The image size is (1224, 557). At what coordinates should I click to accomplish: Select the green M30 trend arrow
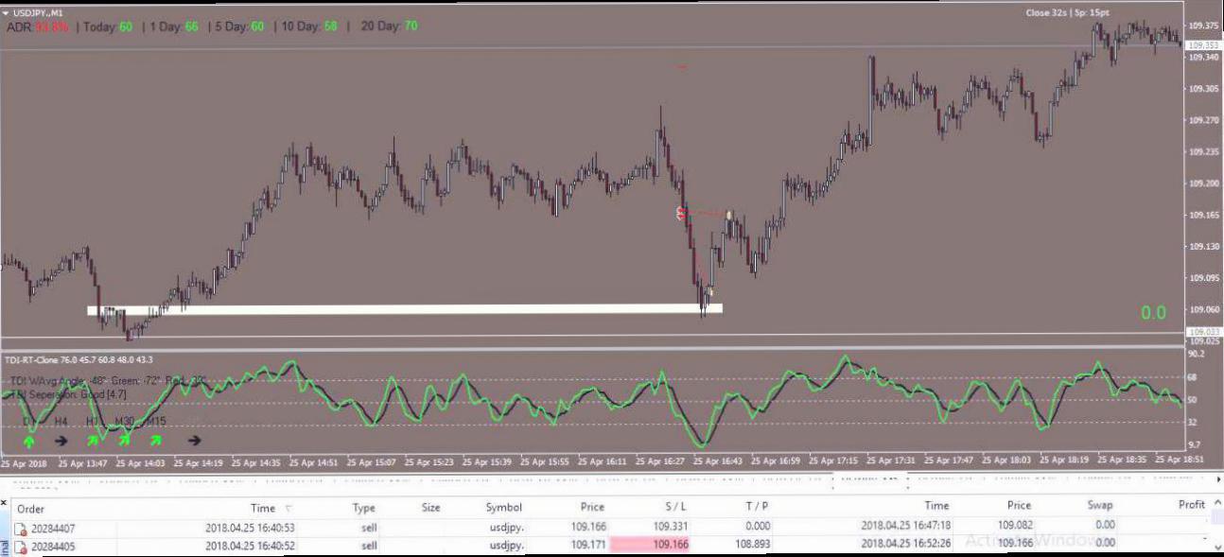(124, 440)
